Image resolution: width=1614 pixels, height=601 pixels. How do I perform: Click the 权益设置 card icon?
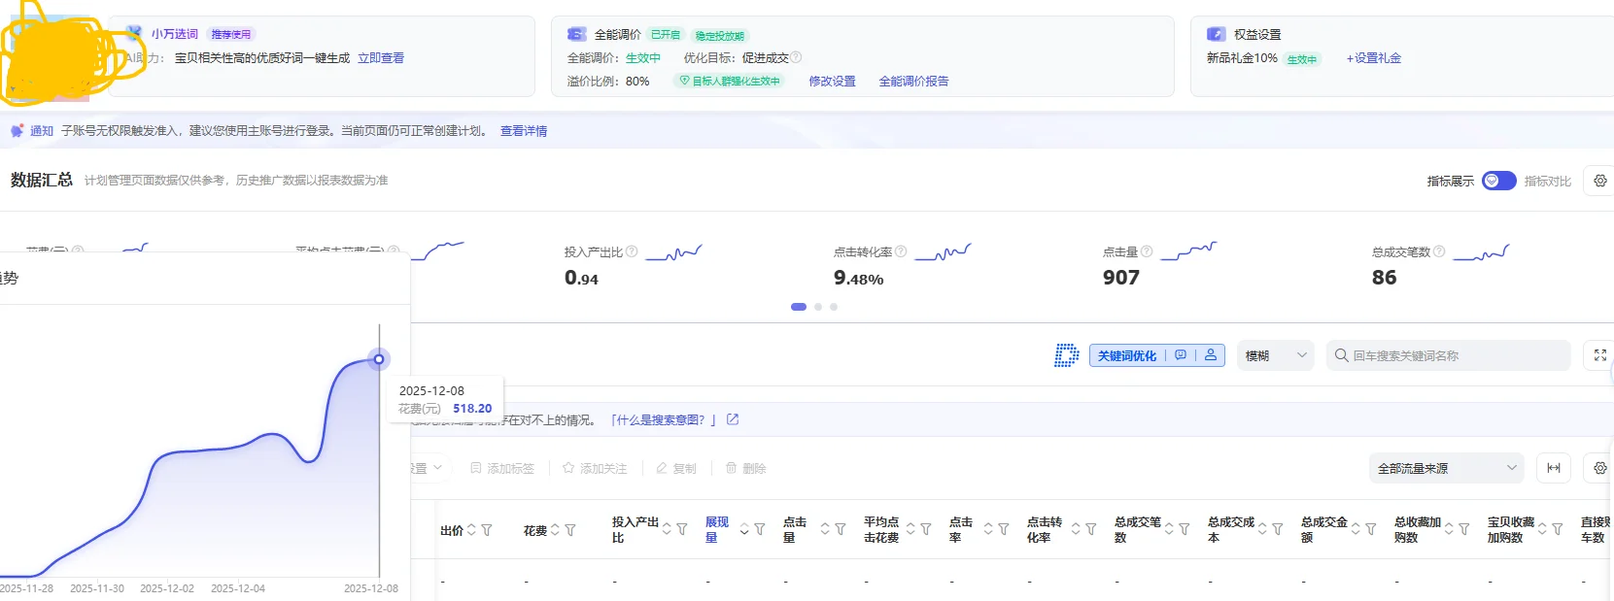coord(1216,34)
